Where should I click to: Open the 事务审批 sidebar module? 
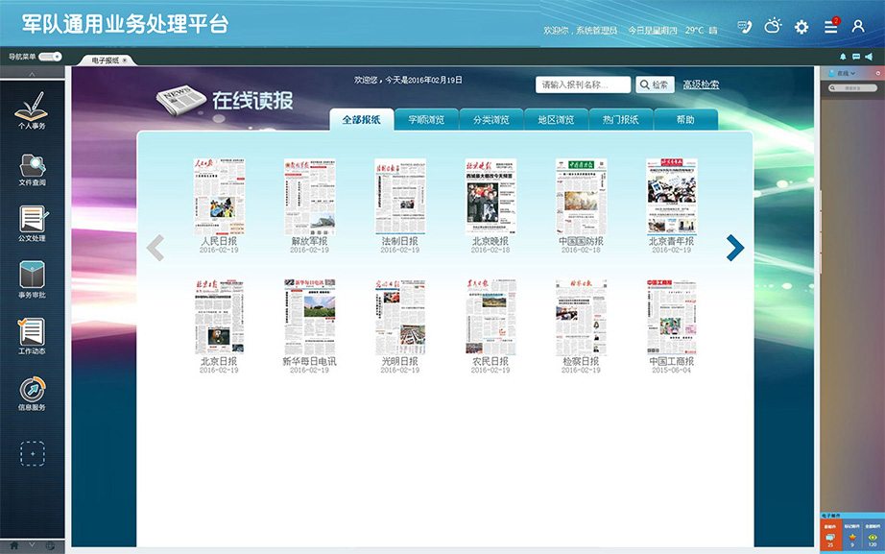33,279
